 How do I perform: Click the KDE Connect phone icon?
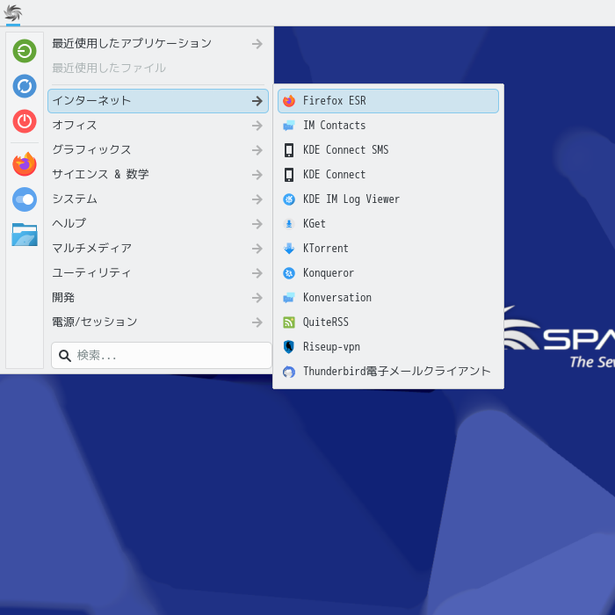289,175
